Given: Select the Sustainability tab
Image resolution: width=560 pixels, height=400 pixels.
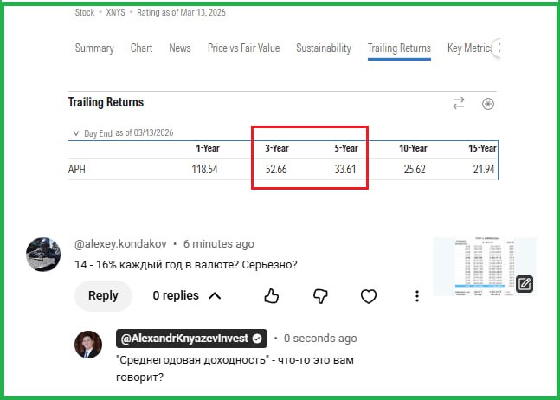Looking at the screenshot, I should (323, 48).
